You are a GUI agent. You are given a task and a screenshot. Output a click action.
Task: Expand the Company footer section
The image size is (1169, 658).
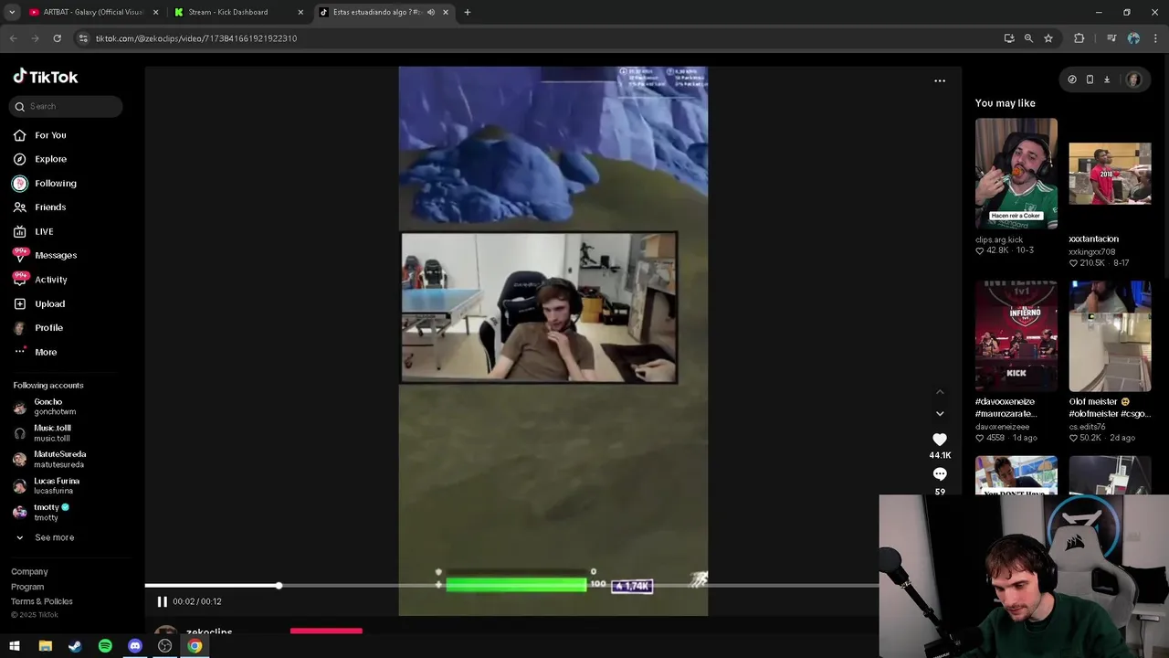click(29, 571)
